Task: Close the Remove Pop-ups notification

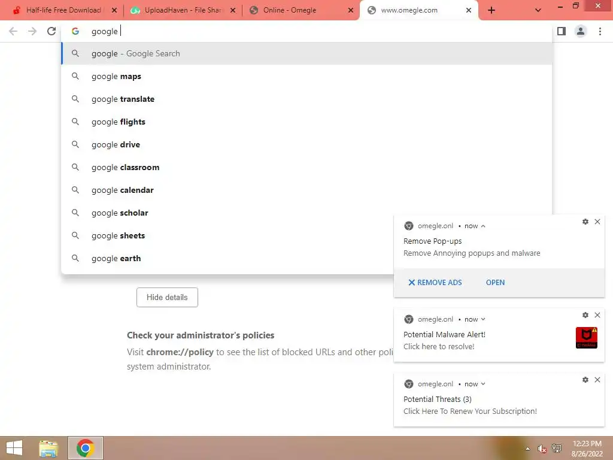Action: 597,222
